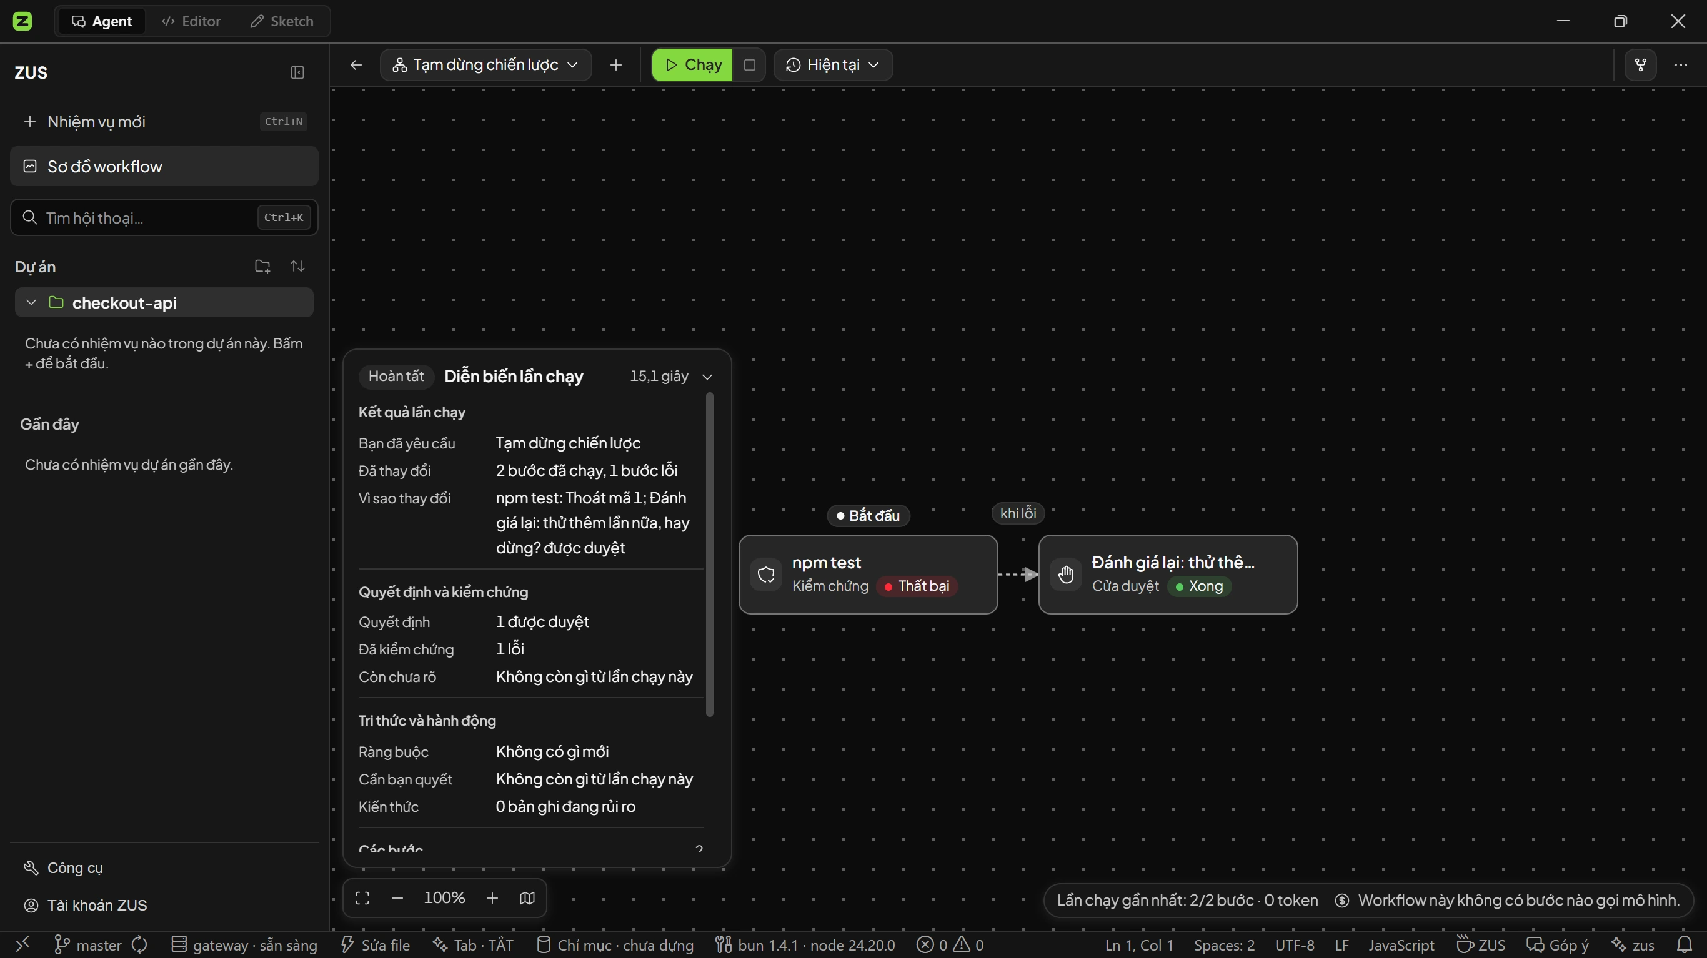
Task: Click the sort projects arrows icon
Action: (x=297, y=266)
